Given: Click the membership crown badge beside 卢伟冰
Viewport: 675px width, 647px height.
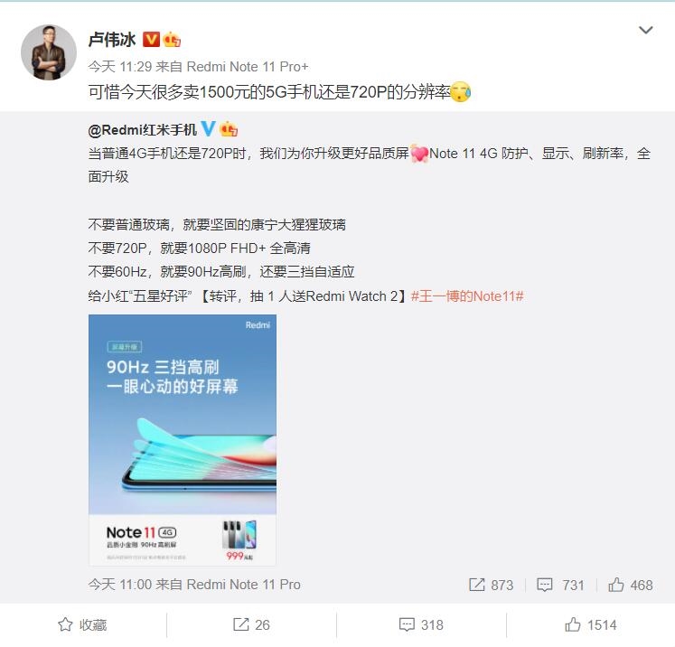Looking at the screenshot, I should point(172,40).
